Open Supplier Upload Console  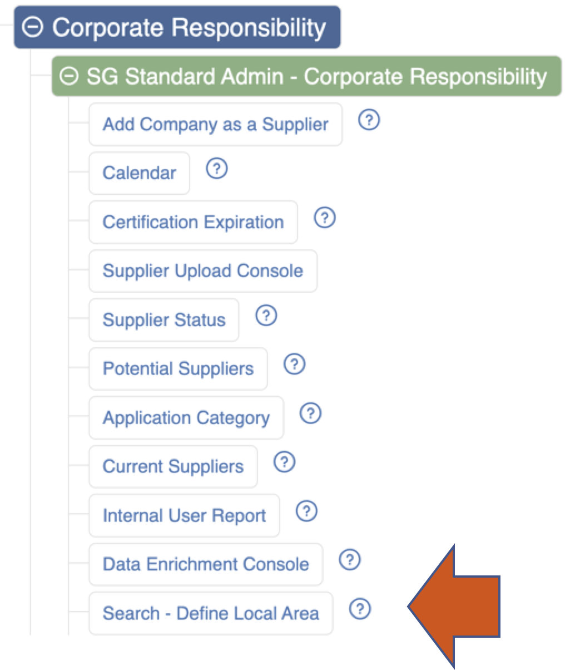click(203, 271)
